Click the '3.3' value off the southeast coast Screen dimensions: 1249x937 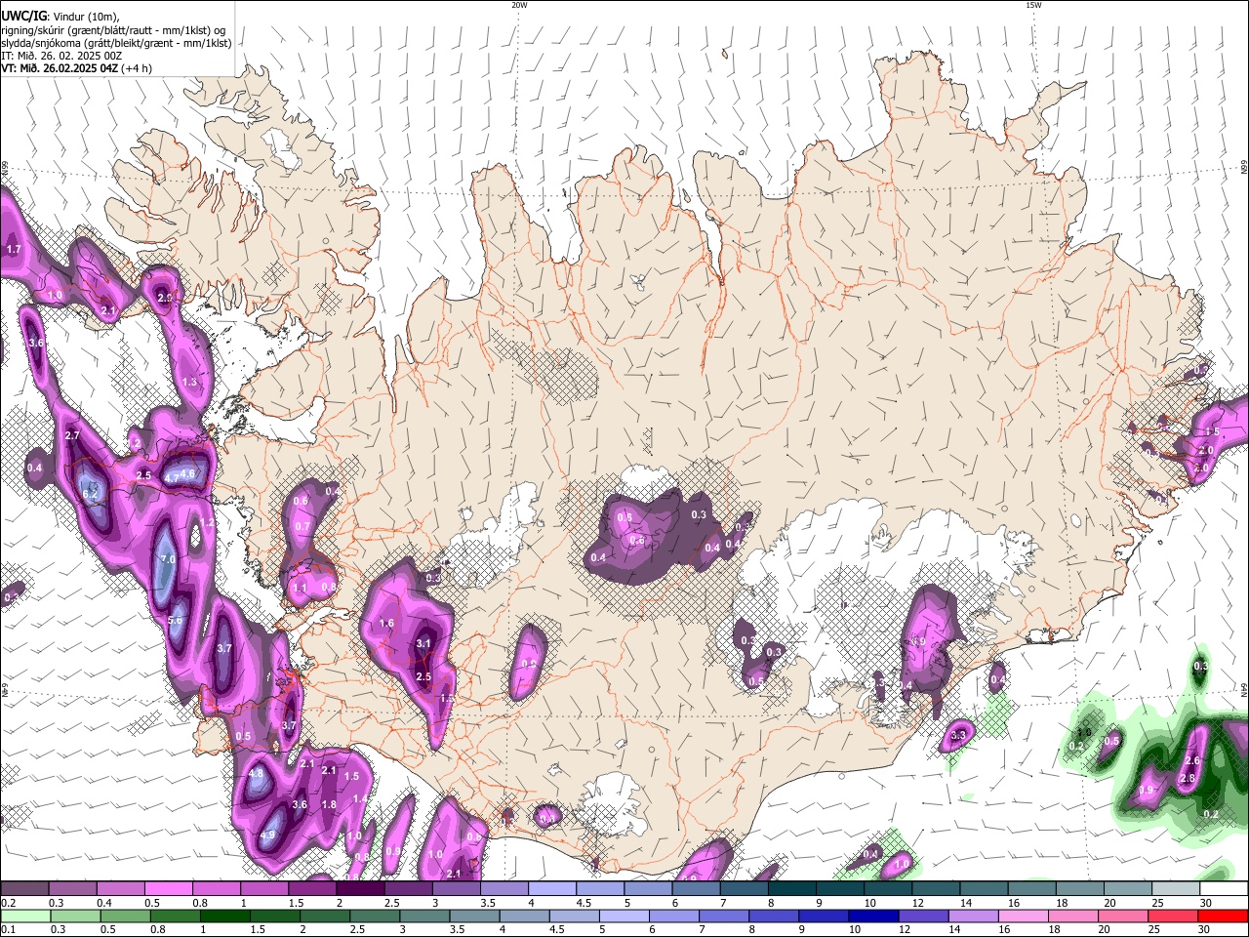click(958, 735)
